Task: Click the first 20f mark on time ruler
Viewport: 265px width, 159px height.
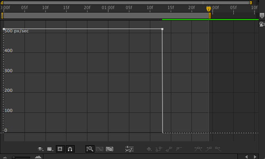Action: [x=87, y=8]
